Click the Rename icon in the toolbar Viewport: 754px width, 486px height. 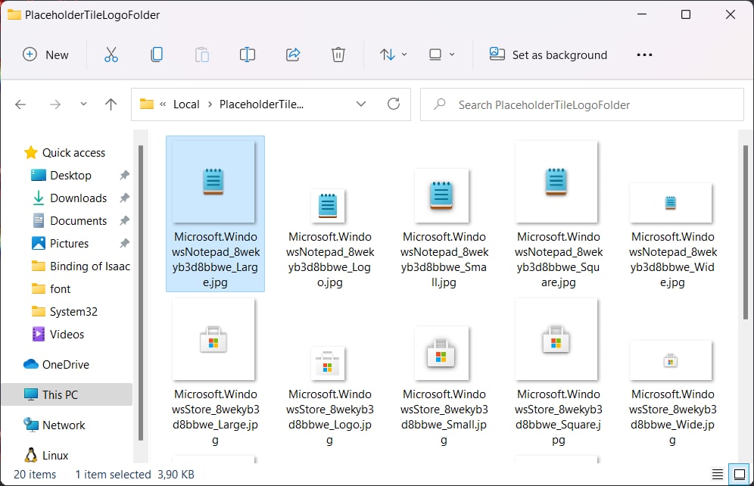[x=247, y=55]
